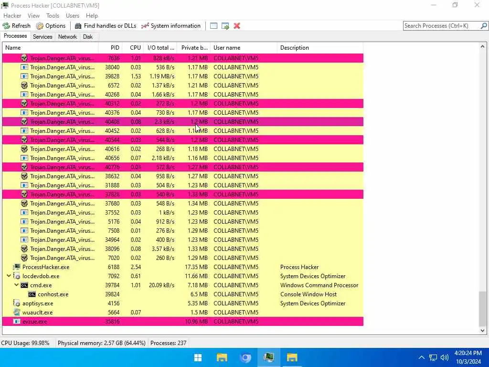
Task: Click skull icon of process PID 37680
Action: click(24, 204)
